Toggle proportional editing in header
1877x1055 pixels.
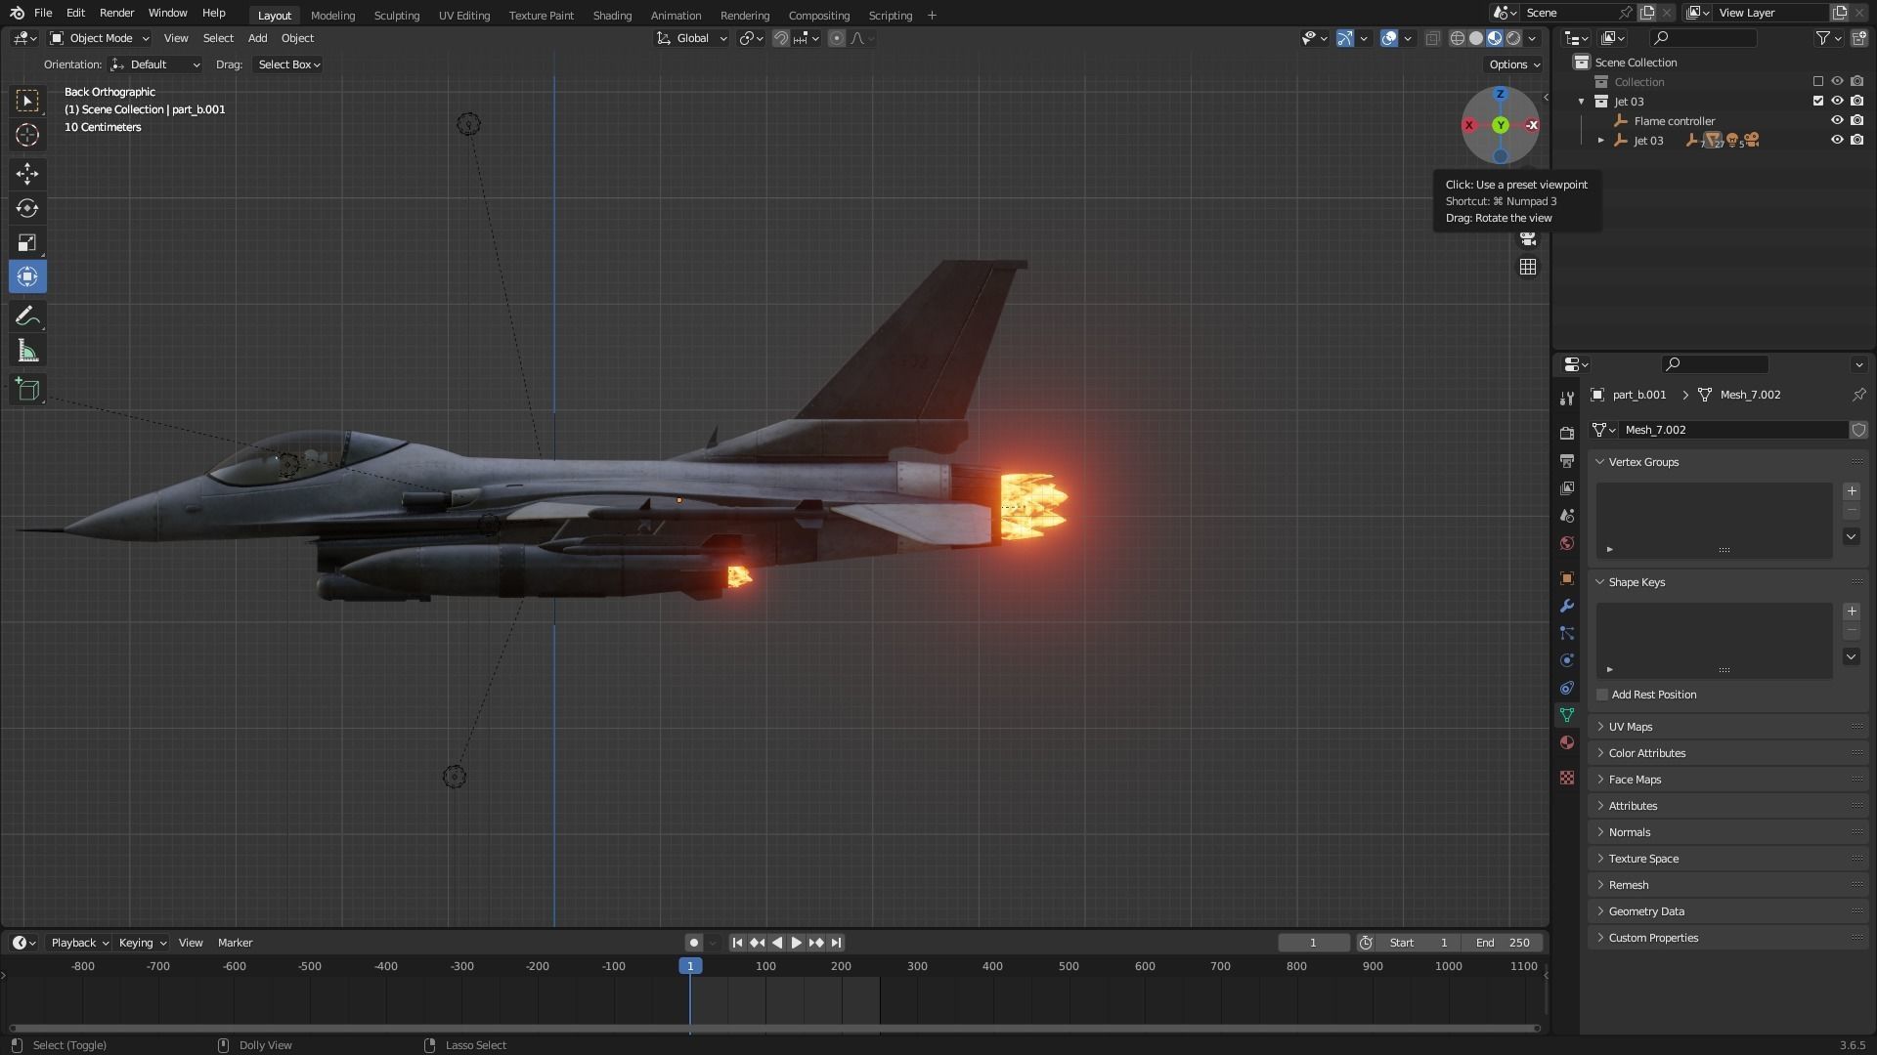tap(837, 38)
